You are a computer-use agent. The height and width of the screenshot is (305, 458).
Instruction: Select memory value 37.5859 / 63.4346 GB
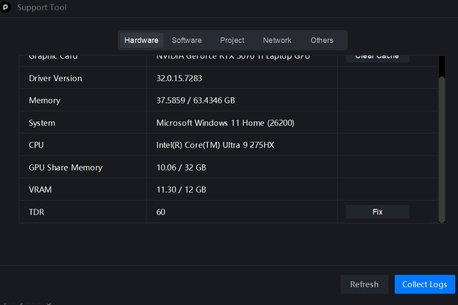[x=196, y=101]
